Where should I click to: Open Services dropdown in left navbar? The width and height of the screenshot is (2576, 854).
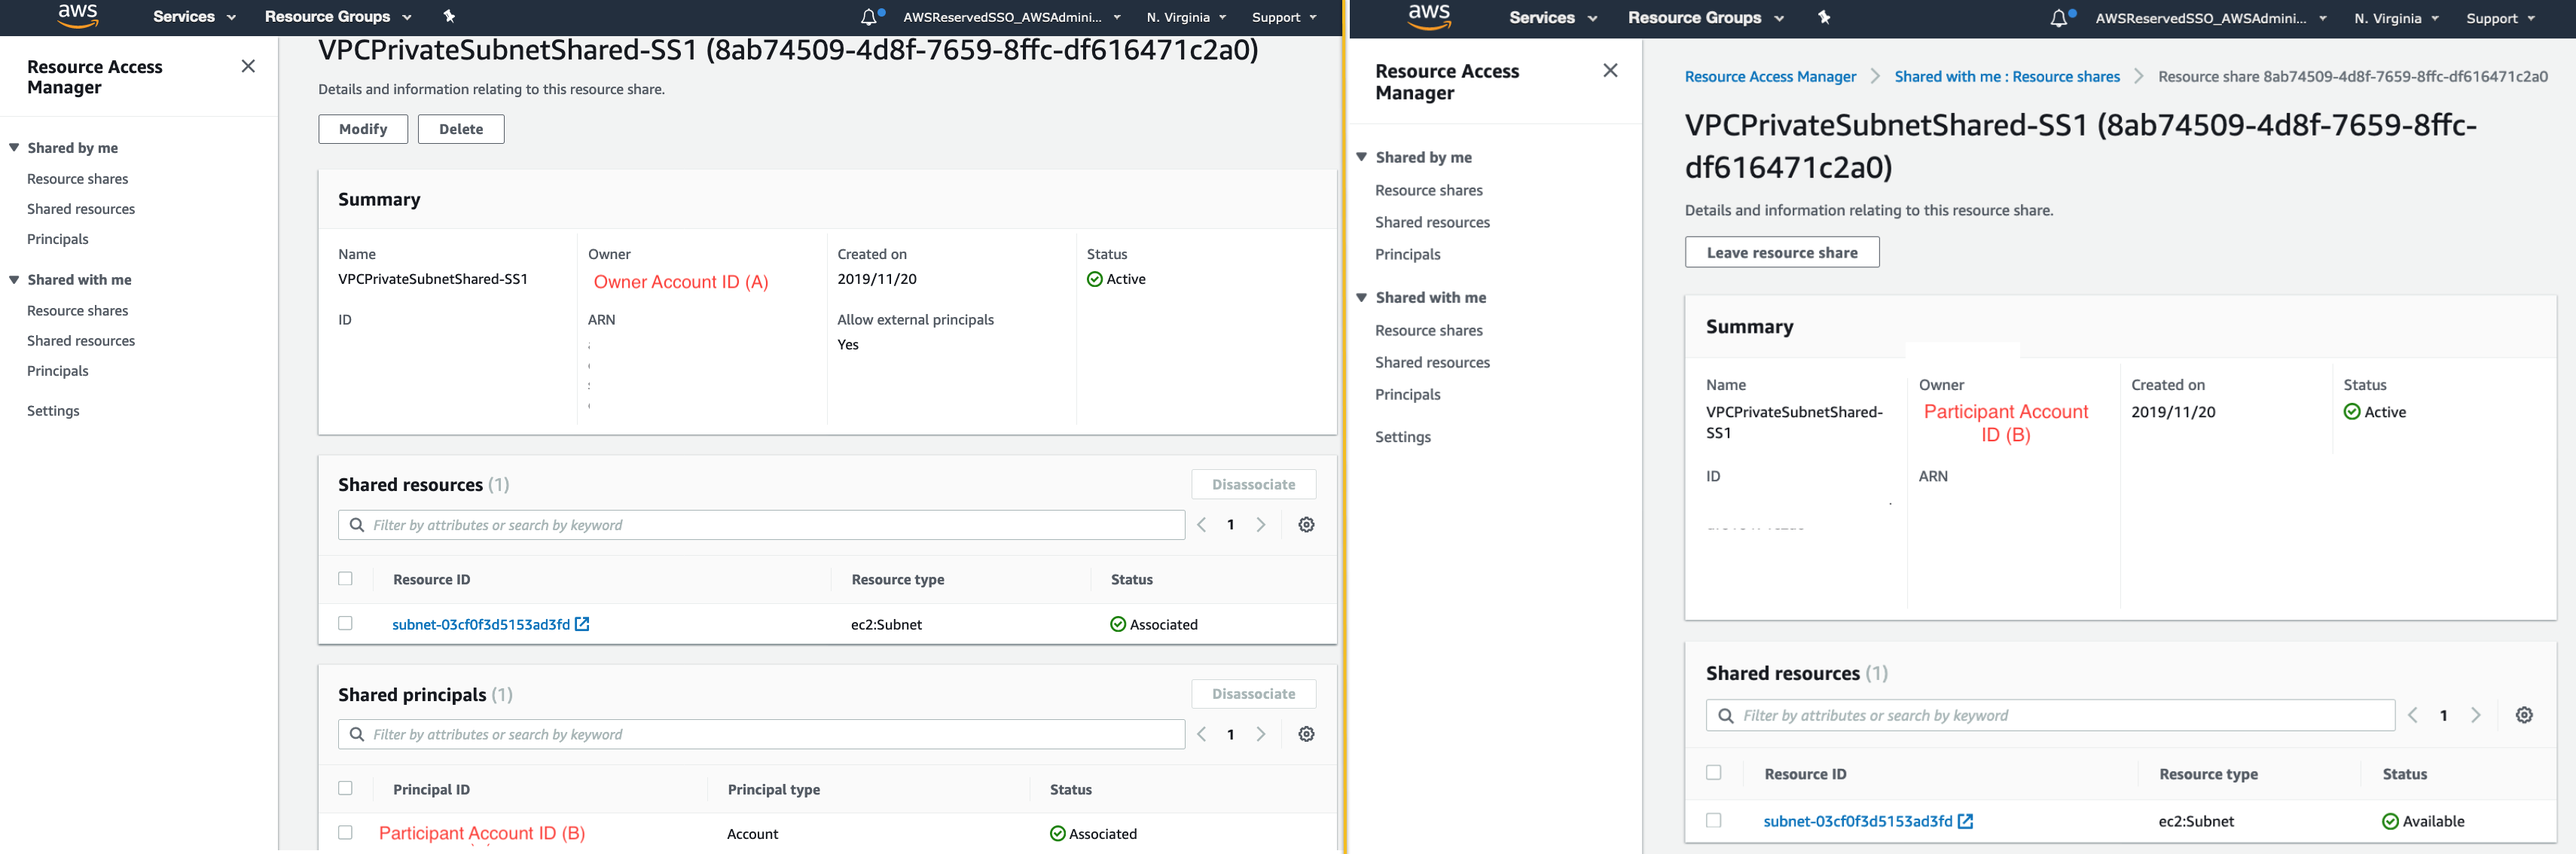coord(194,17)
